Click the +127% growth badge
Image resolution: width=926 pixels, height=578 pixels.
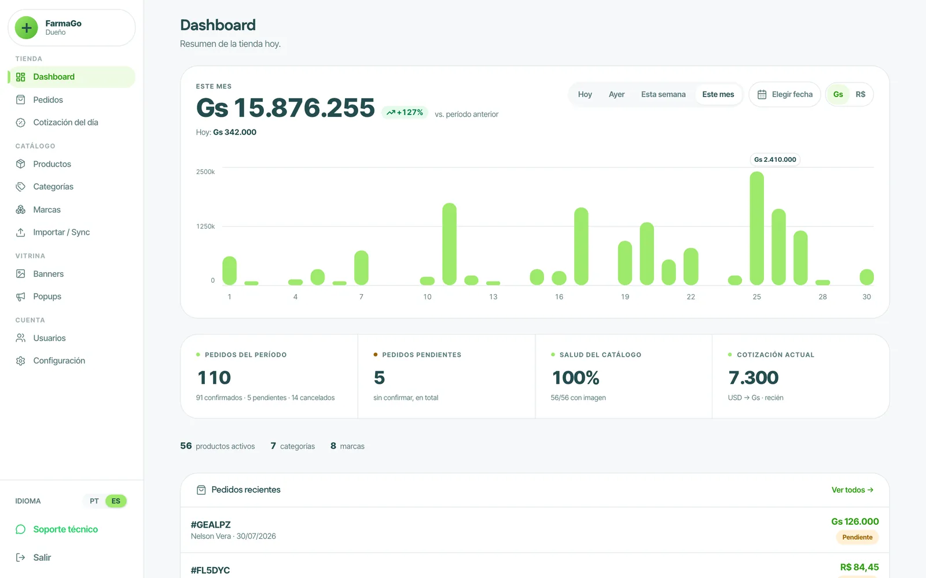pos(405,113)
